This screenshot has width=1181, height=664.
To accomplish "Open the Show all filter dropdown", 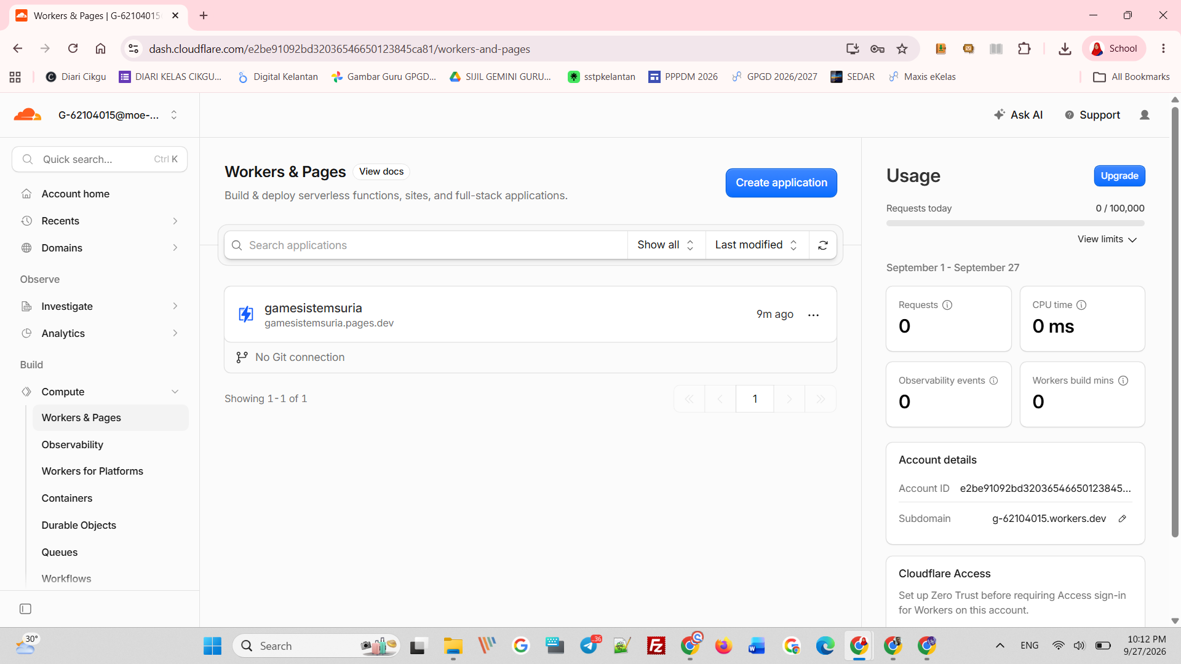I will tap(666, 245).
